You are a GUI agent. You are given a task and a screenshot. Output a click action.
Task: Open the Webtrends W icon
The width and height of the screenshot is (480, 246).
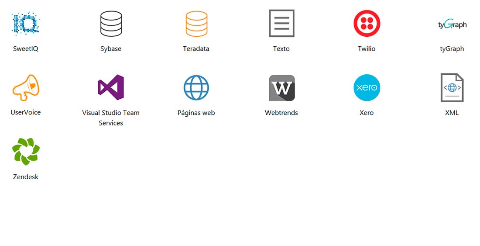click(281, 88)
